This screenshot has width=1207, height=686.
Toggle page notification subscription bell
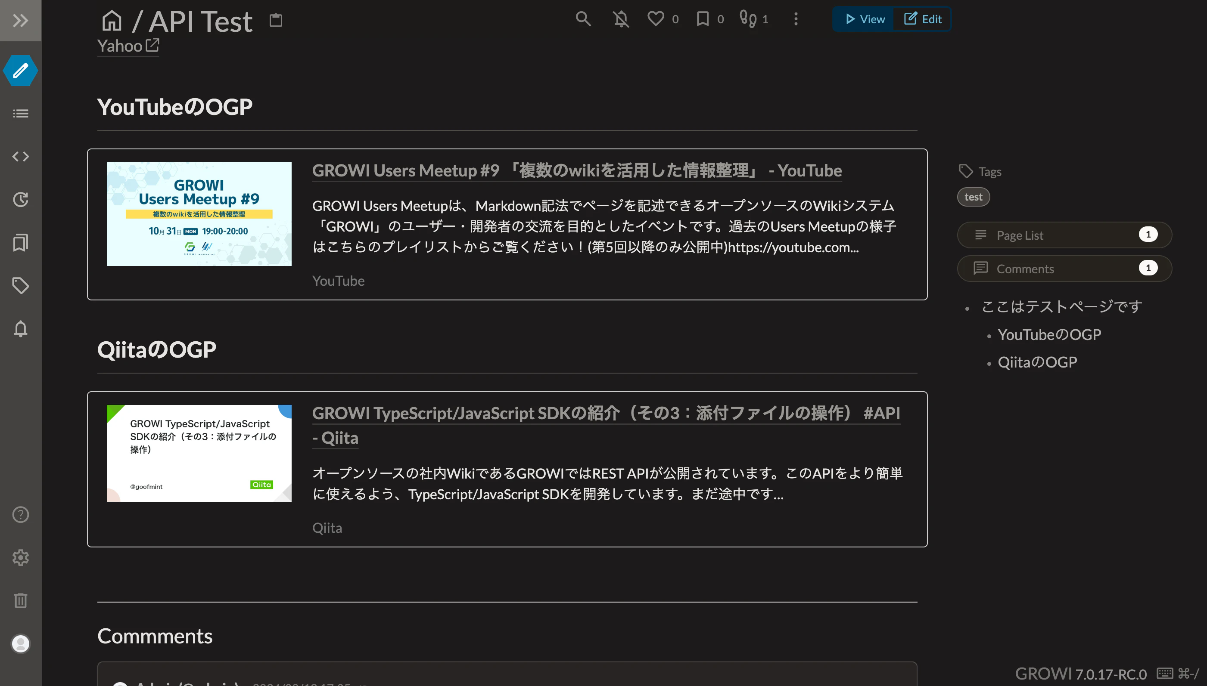[x=621, y=19]
